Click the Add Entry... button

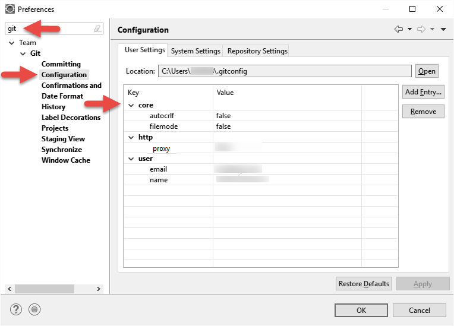[423, 92]
